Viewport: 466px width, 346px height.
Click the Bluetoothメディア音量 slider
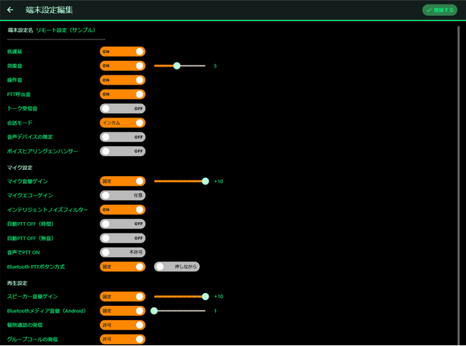coord(179,311)
